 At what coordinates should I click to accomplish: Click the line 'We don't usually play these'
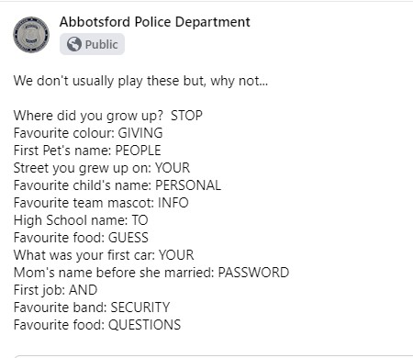(x=140, y=81)
